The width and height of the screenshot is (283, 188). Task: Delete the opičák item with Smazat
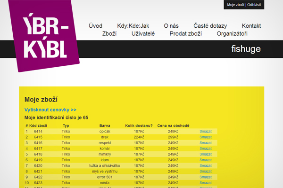pyautogui.click(x=206, y=131)
